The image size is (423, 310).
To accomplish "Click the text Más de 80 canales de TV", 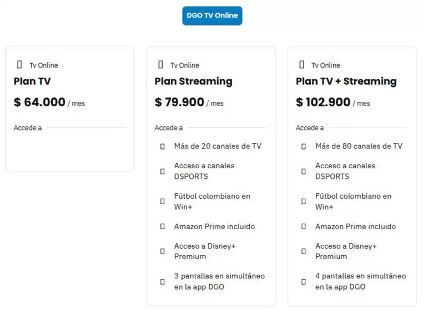I will (359, 146).
